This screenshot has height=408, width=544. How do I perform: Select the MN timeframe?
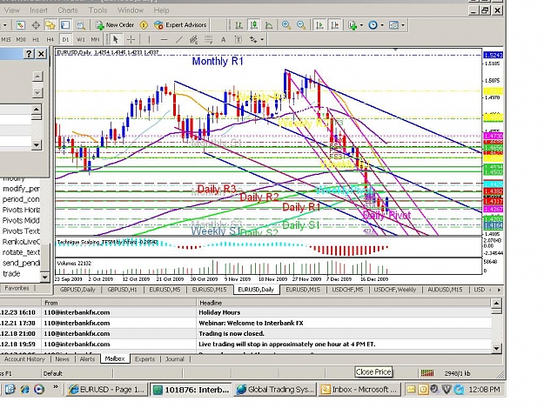95,39
